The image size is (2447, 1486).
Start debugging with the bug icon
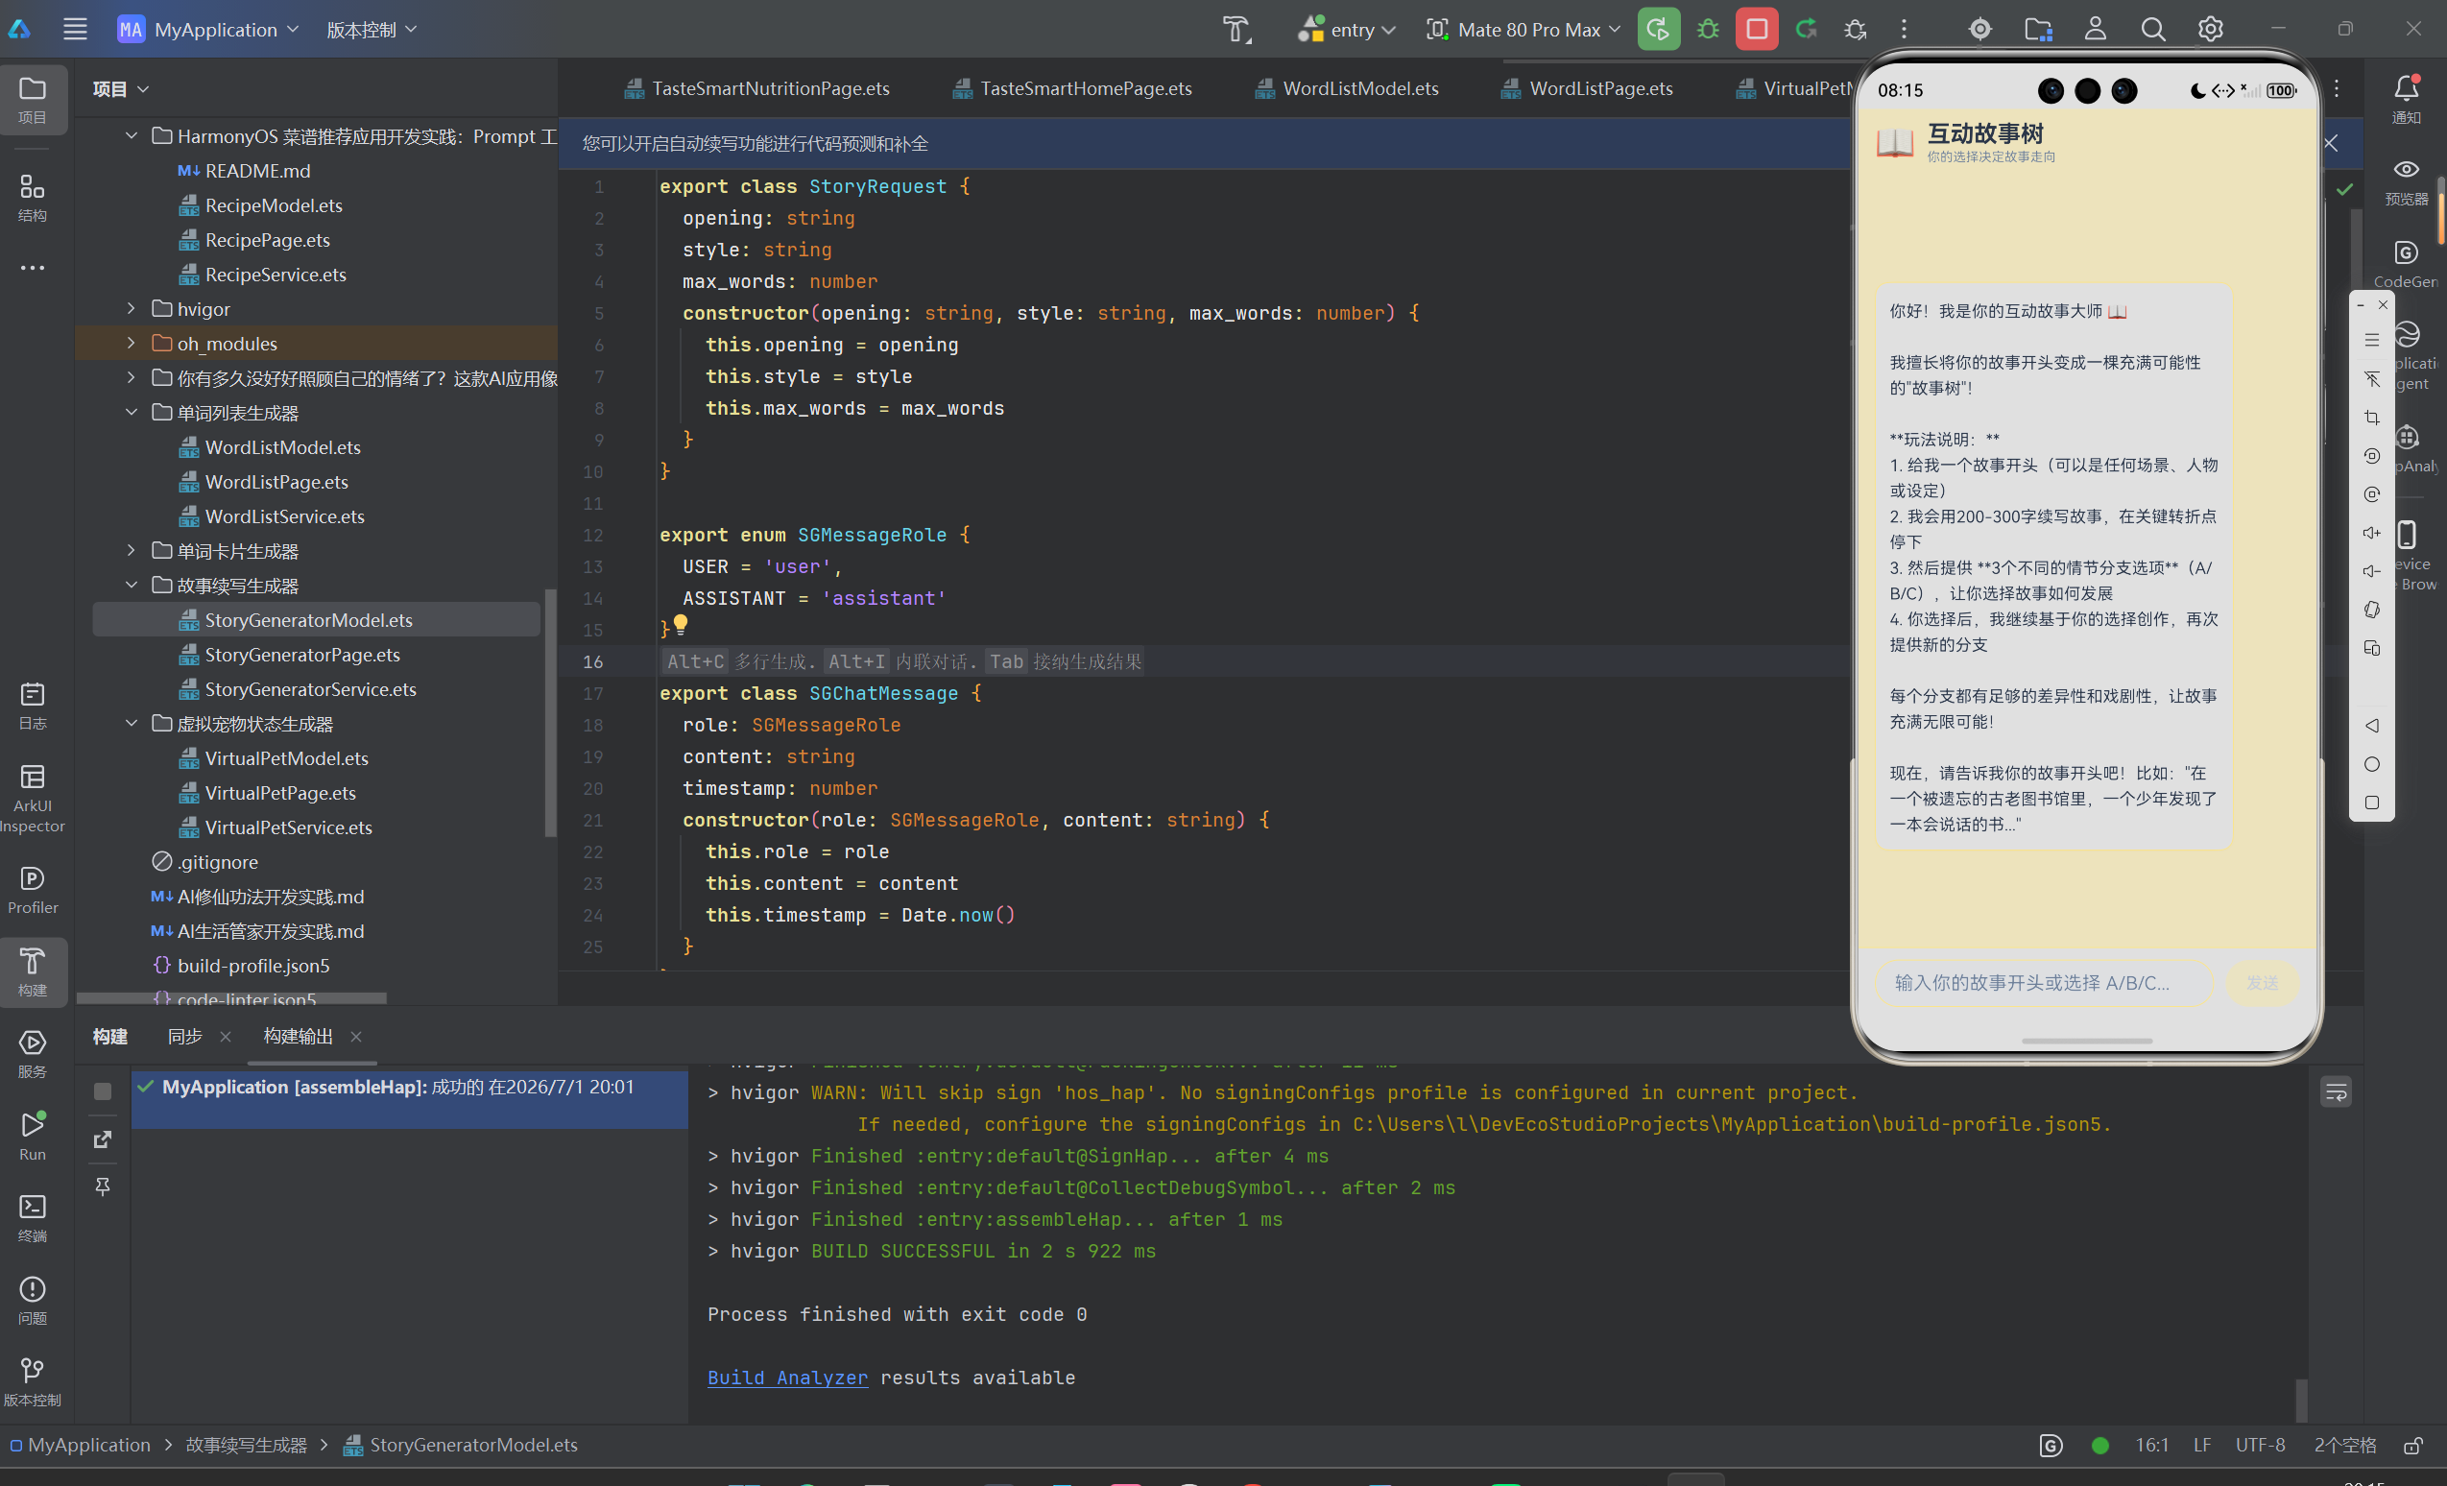(1708, 30)
